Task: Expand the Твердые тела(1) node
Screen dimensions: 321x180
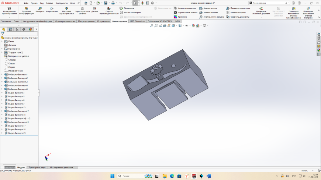Action: [x=2, y=53]
